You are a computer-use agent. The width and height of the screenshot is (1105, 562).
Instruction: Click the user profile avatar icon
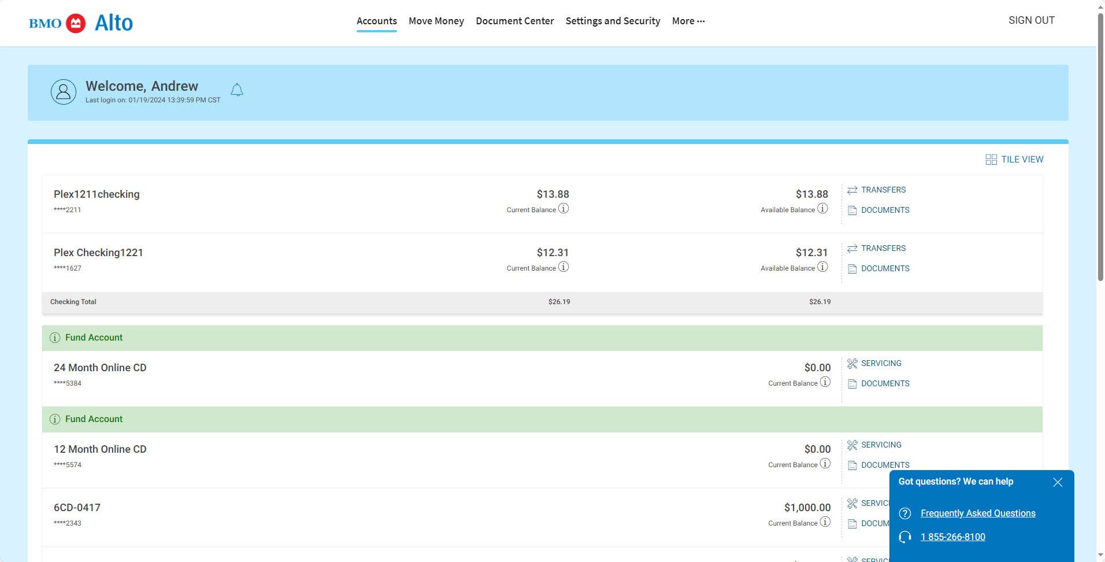click(64, 91)
